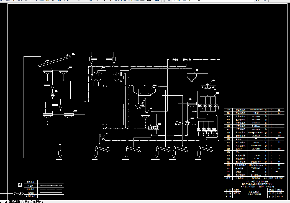The width and height of the screenshot is (290, 203).
Task: Click the 功率/KW column header
Action: coord(279,178)
